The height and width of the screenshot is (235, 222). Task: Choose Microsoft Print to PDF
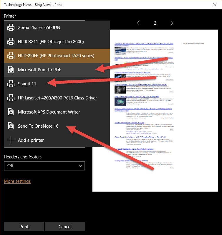(x=57, y=70)
